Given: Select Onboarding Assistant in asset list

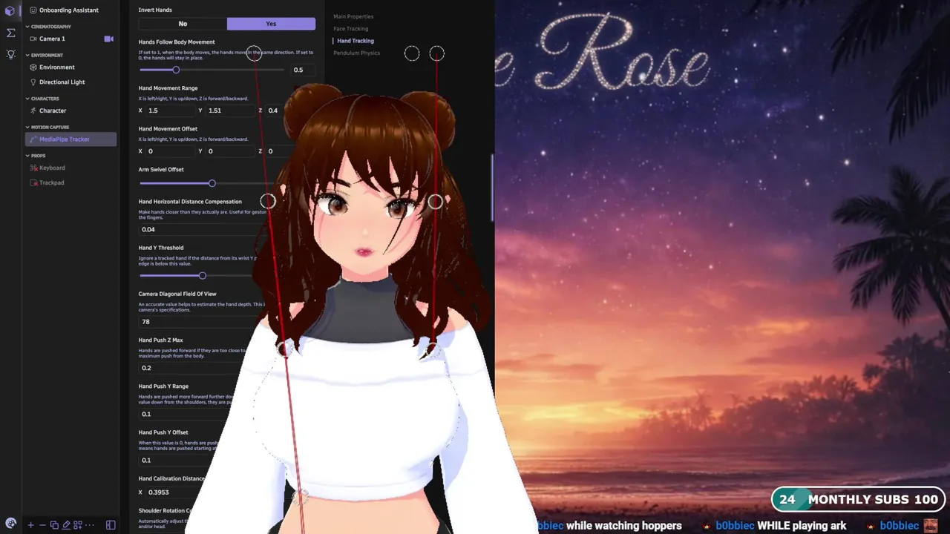Looking at the screenshot, I should pyautogui.click(x=69, y=10).
